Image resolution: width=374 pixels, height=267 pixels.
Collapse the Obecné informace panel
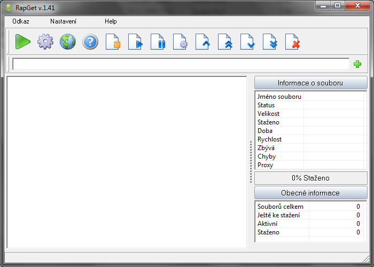click(x=310, y=193)
